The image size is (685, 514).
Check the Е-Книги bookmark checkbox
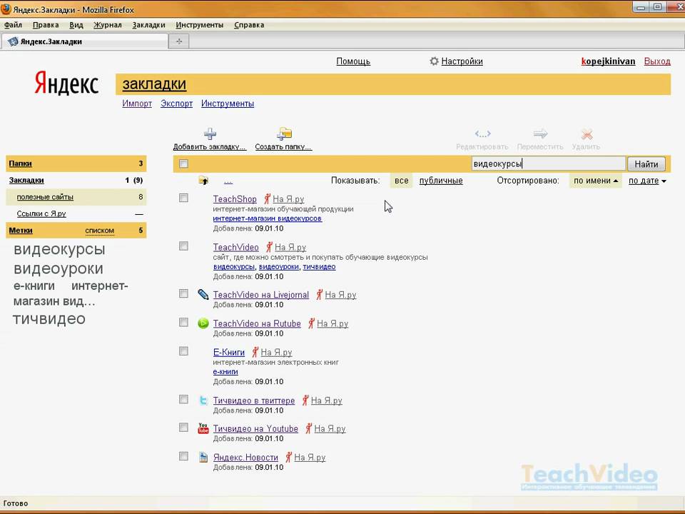(x=183, y=351)
